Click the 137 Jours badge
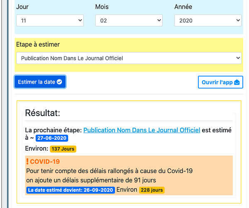The width and height of the screenshot is (249, 208). [x=63, y=149]
